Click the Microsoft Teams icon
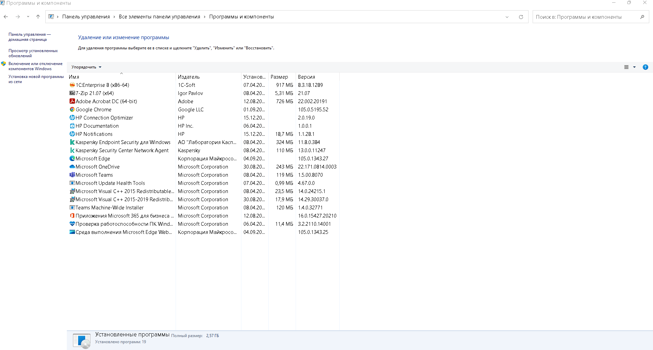This screenshot has width=653, height=350. 72,175
